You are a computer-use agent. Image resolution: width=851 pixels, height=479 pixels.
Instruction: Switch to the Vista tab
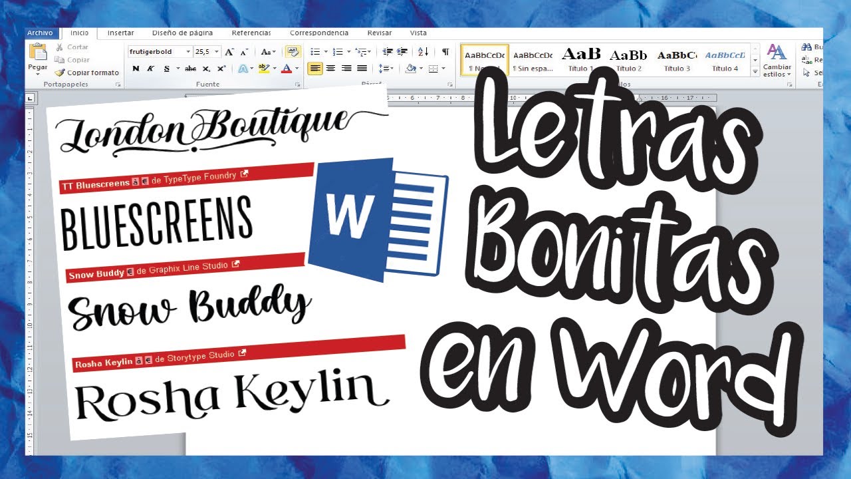pos(418,33)
